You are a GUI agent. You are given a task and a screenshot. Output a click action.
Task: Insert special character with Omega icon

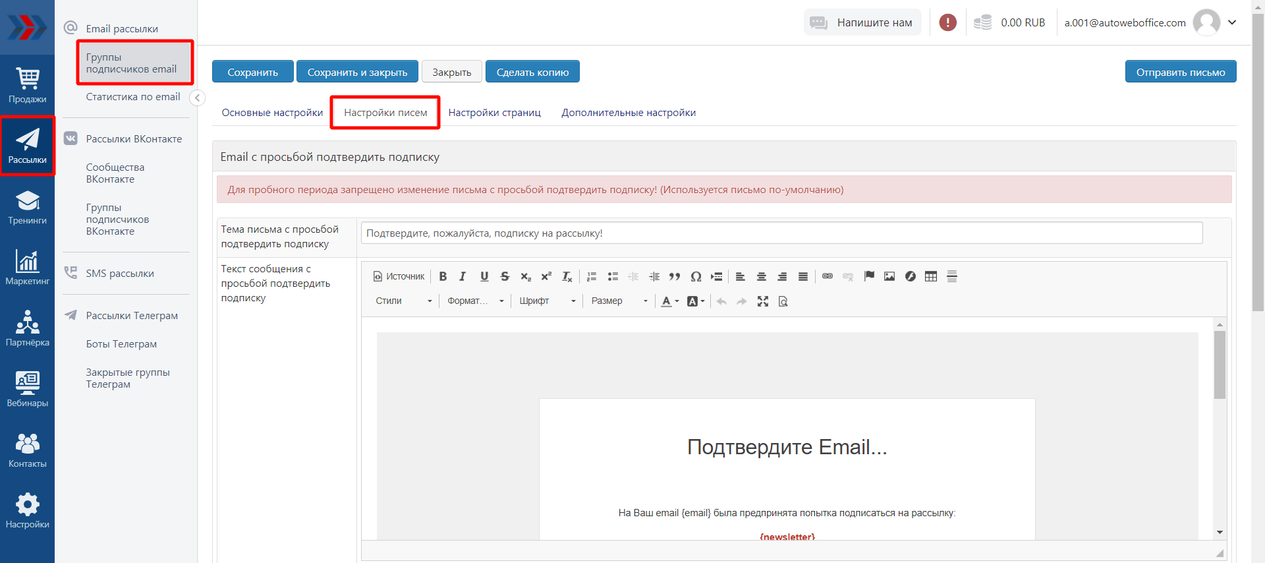coord(696,276)
